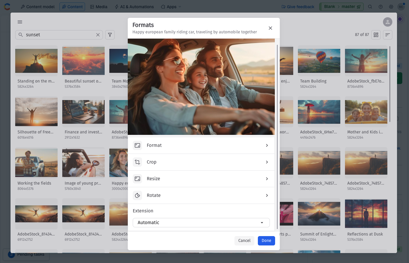Image resolution: width=409 pixels, height=263 pixels.
Task: Cancel the Formats dialog
Action: pyautogui.click(x=244, y=240)
